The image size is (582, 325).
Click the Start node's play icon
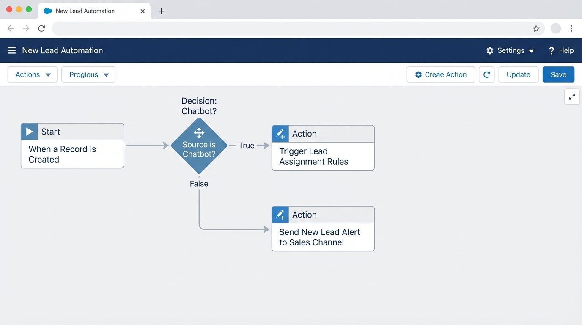pyautogui.click(x=29, y=131)
